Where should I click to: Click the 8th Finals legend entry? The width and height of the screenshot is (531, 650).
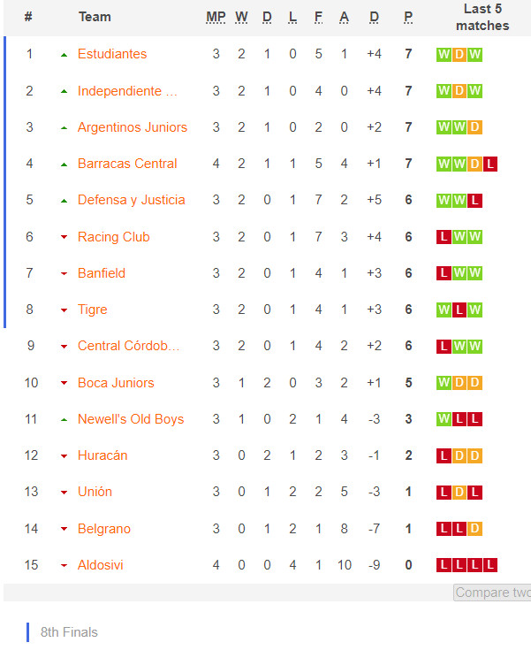(x=69, y=632)
